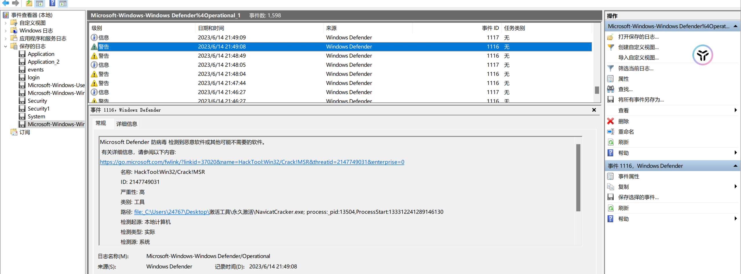Switch to the 详细信息 tab
Screen dimensions: 741x274
[x=126, y=124]
